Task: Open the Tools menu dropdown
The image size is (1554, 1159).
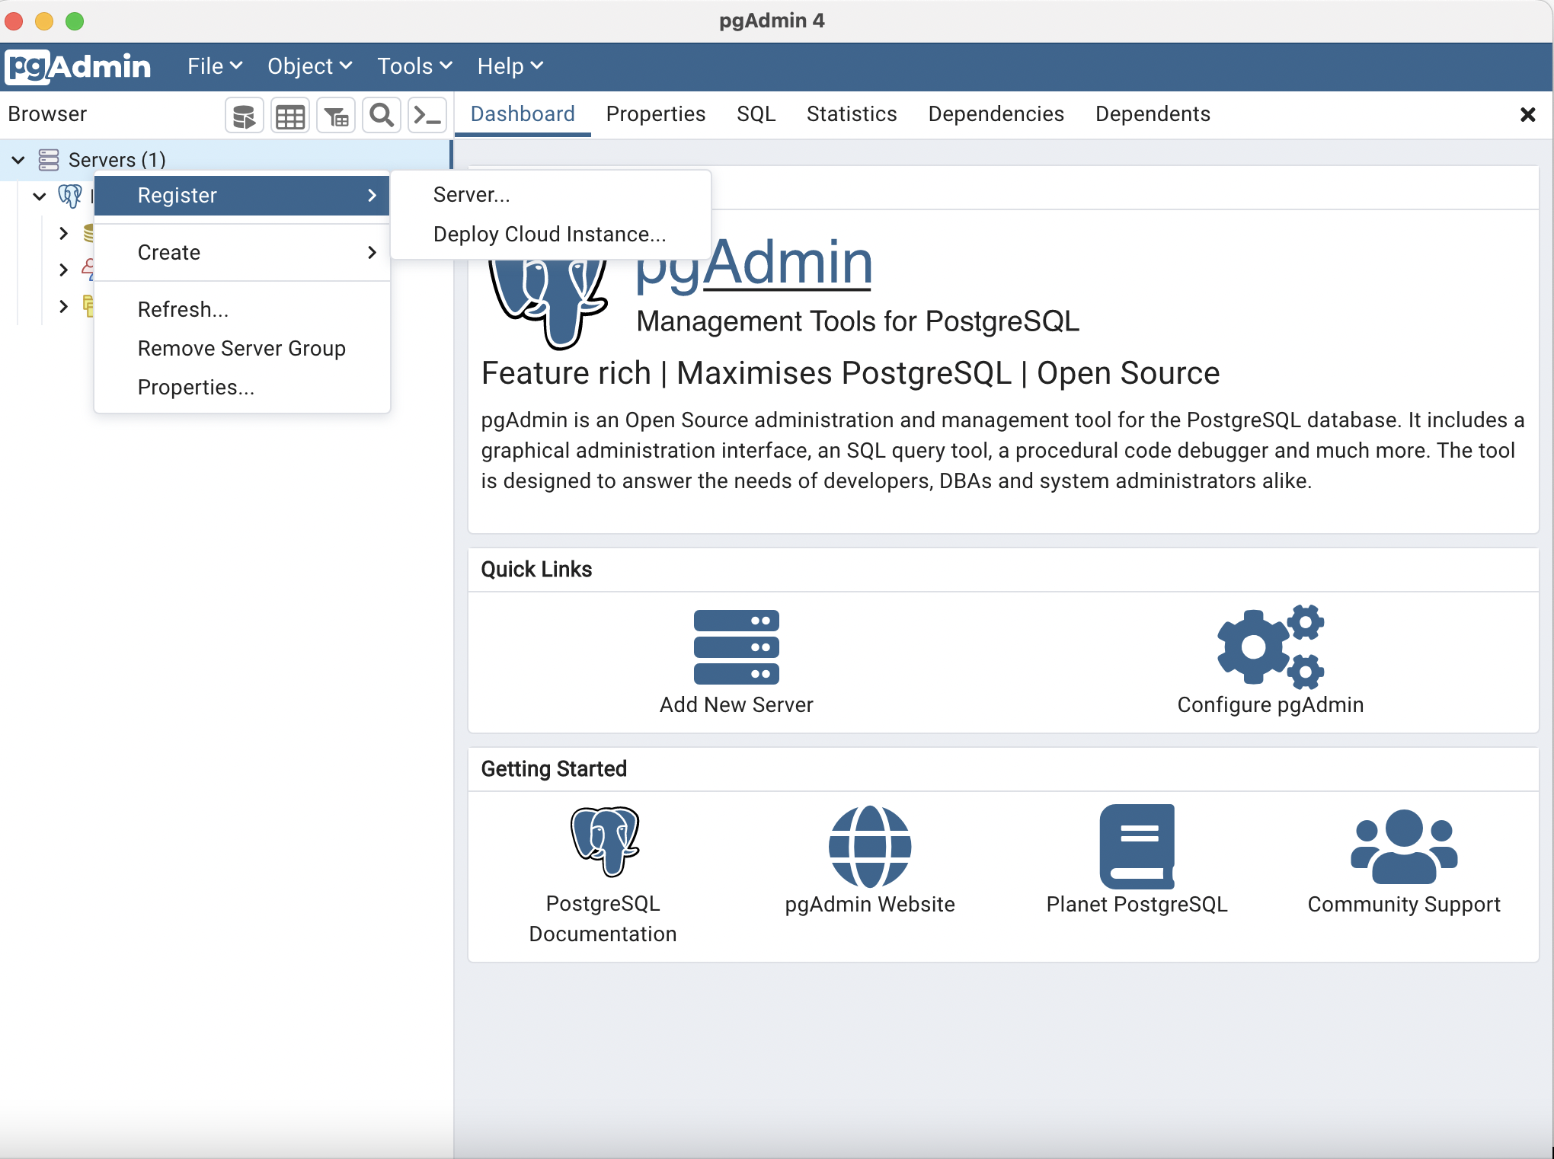Action: (x=414, y=66)
